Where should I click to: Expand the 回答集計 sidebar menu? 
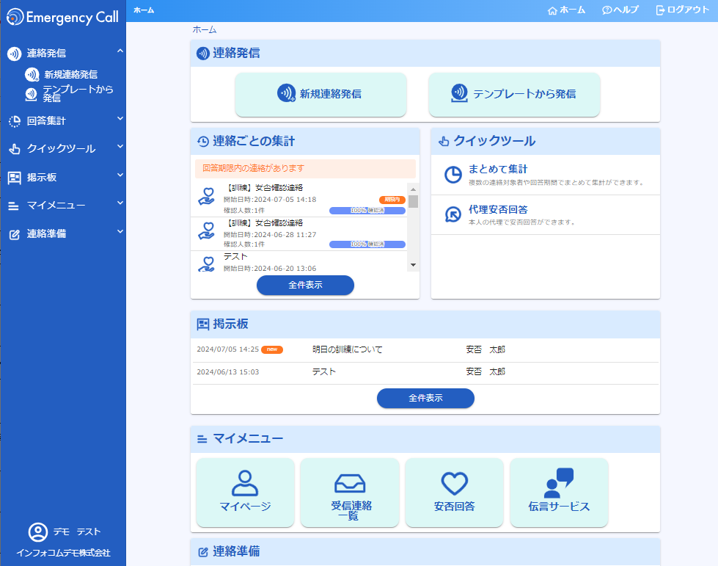120,119
